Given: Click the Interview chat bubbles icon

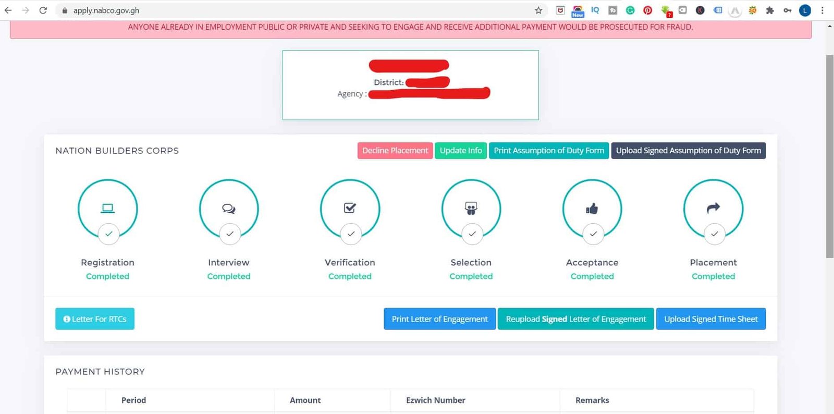Looking at the screenshot, I should click(229, 209).
